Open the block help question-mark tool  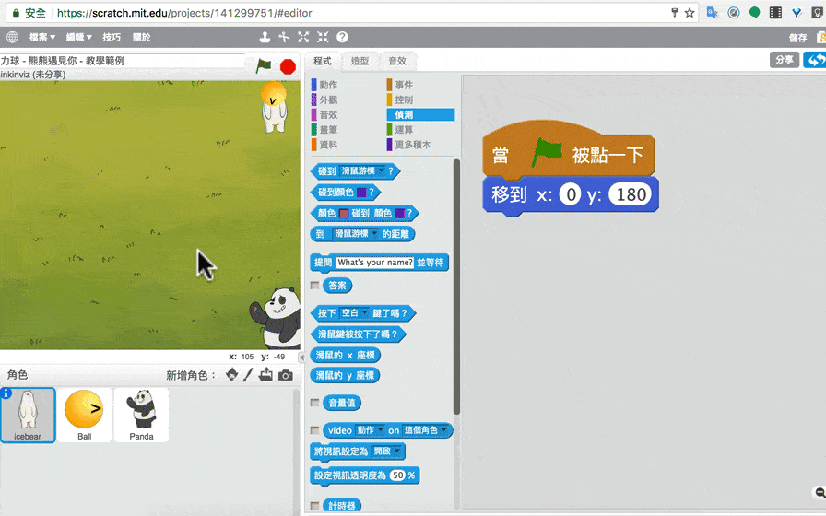pyautogui.click(x=342, y=37)
